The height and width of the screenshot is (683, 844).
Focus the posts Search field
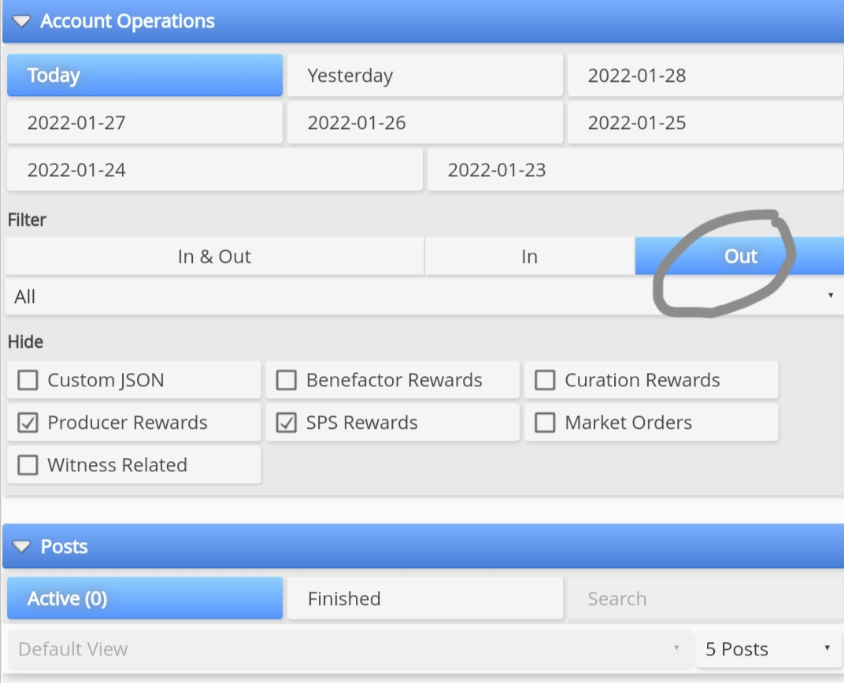pyautogui.click(x=705, y=598)
